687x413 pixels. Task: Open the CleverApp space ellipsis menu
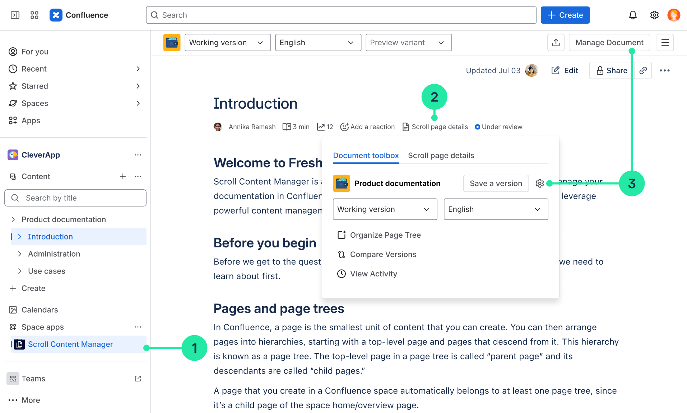138,155
